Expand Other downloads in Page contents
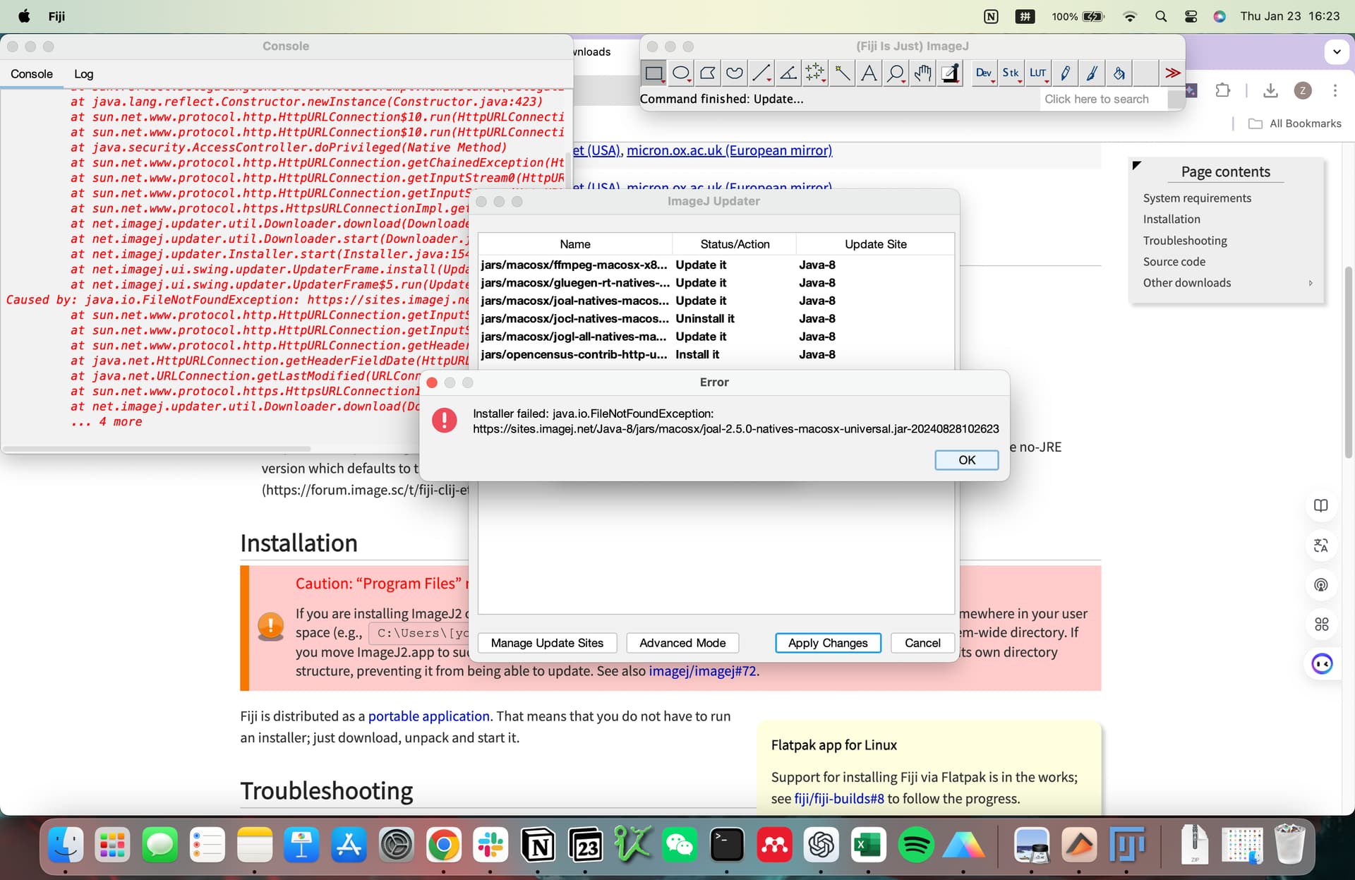Screen dimensions: 1355x880 [1311, 283]
